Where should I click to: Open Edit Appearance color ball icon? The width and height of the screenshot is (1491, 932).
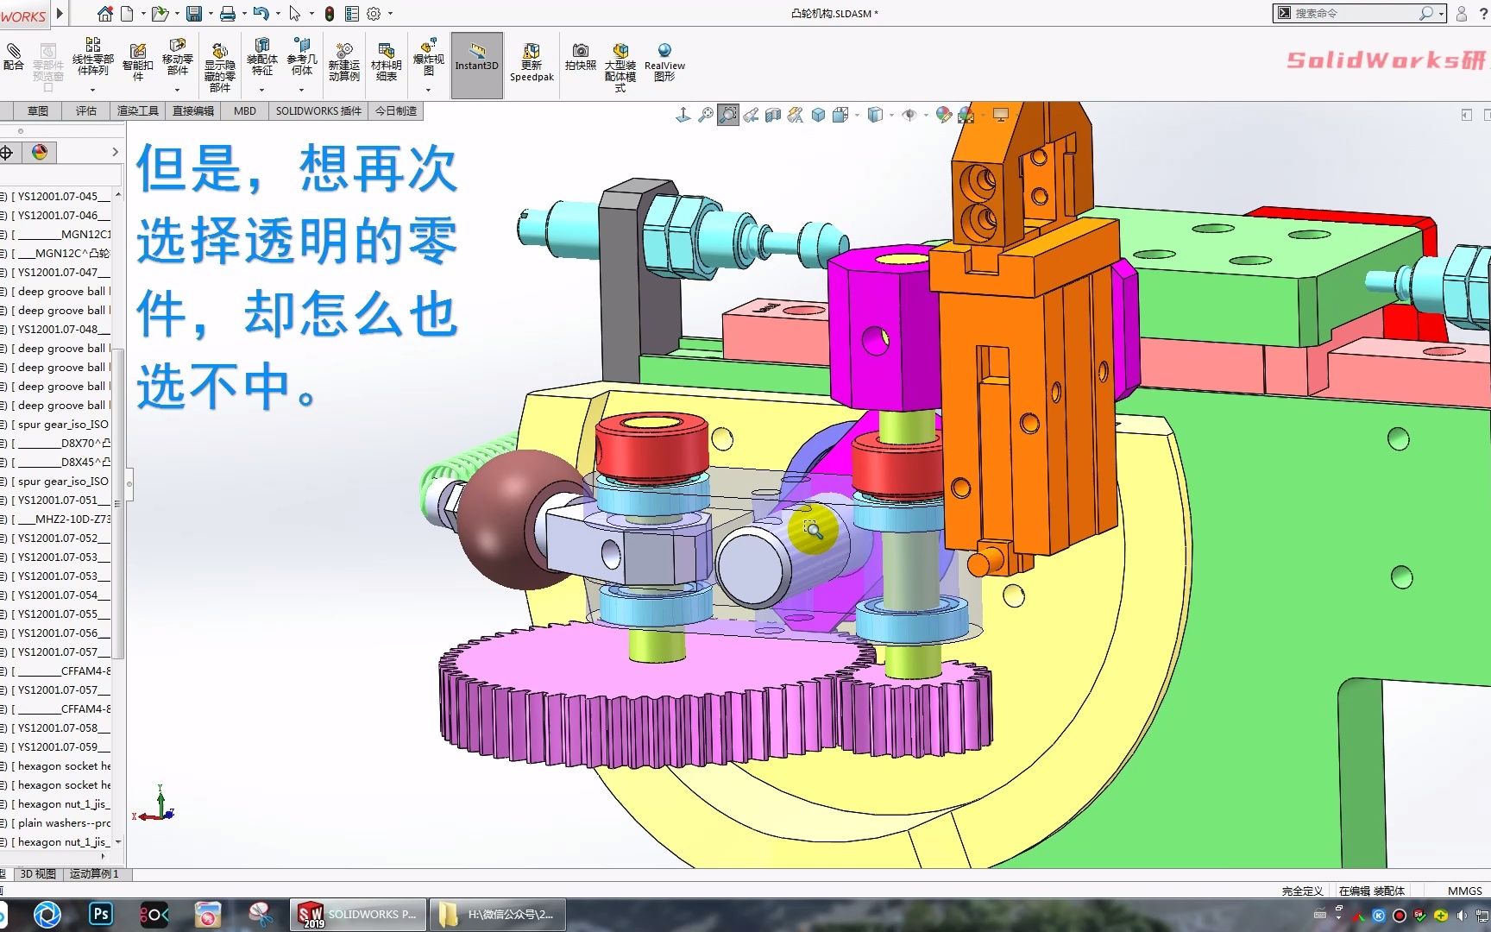pos(944,114)
